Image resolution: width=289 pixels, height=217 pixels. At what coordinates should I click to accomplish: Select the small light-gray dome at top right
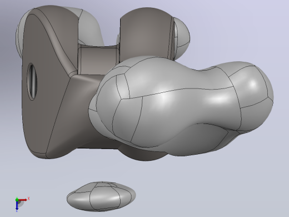point(182,35)
